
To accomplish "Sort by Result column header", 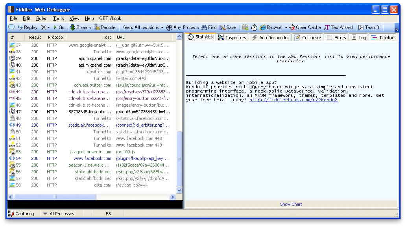I will pos(35,37).
